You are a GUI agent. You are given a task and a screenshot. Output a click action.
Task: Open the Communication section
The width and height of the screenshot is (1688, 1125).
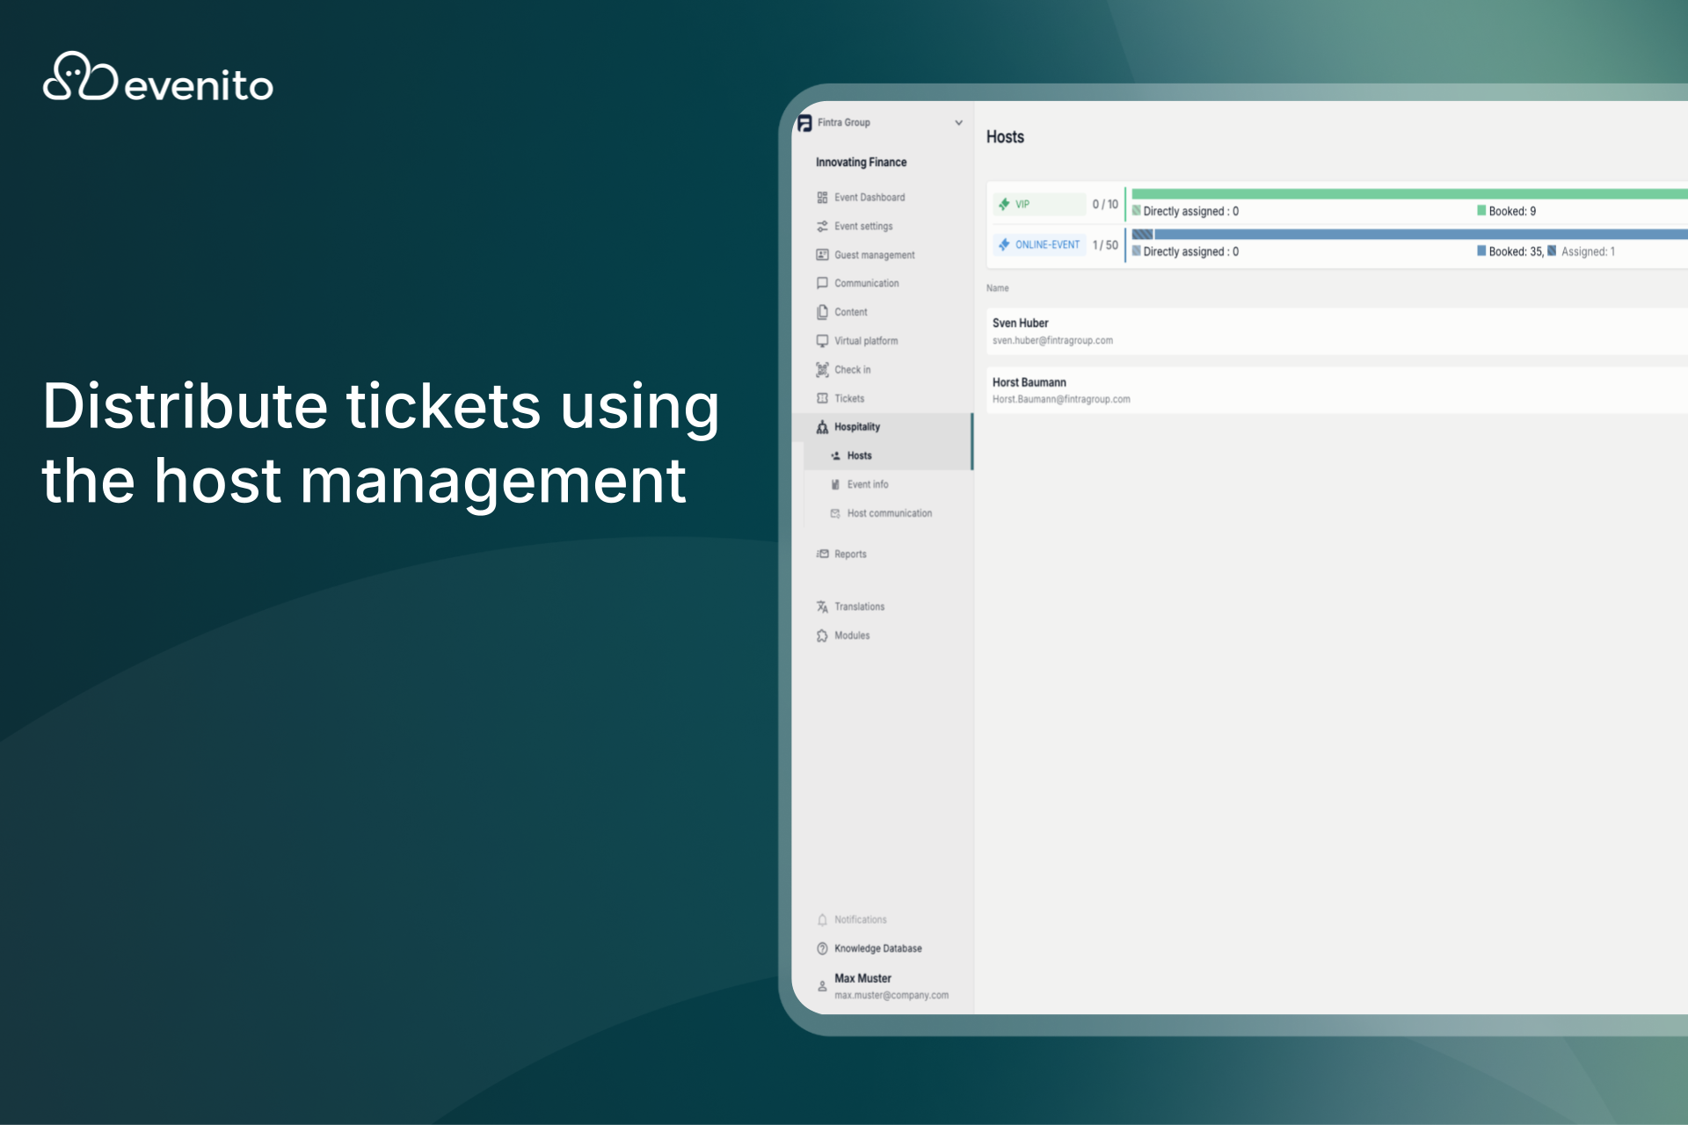[866, 283]
